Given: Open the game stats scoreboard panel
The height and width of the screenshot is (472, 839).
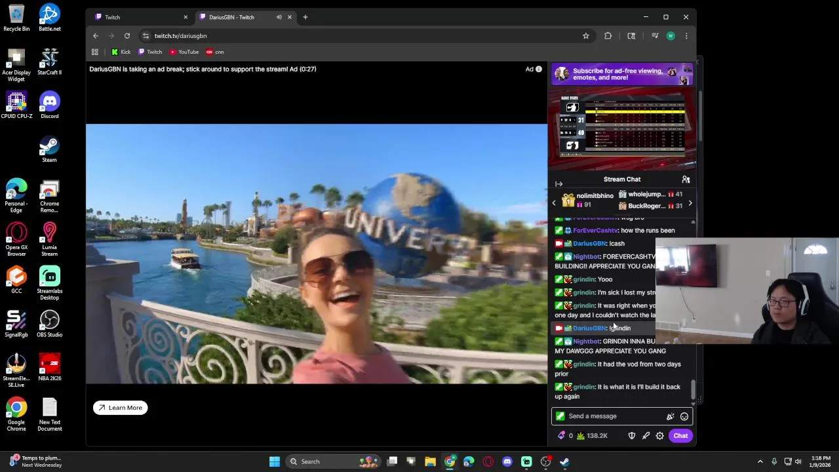Looking at the screenshot, I should [622, 130].
